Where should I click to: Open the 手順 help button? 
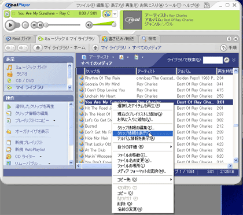click(x=229, y=48)
